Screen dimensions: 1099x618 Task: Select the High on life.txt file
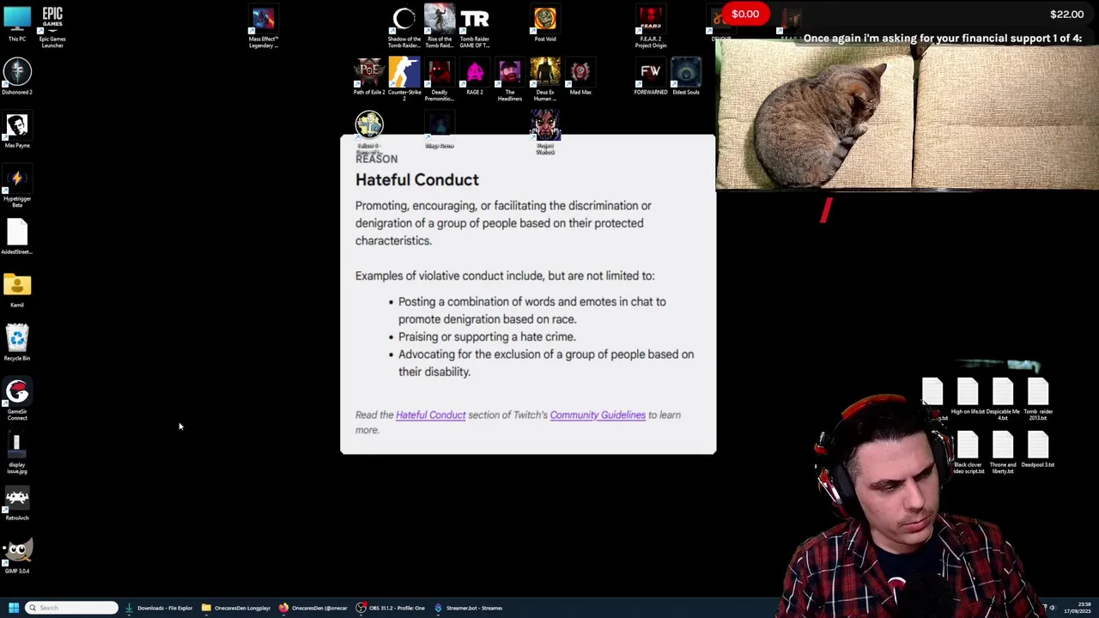[968, 397]
